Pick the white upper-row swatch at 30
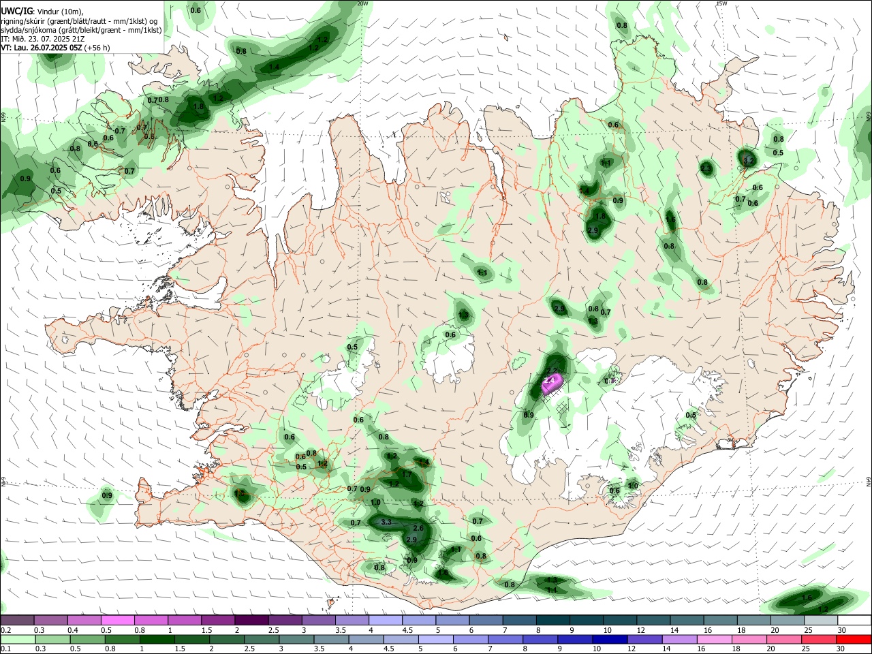The image size is (872, 654). tap(855, 620)
